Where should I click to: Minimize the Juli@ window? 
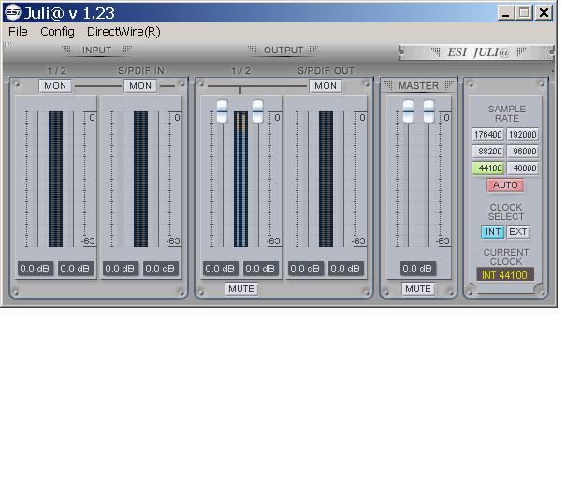[506, 13]
